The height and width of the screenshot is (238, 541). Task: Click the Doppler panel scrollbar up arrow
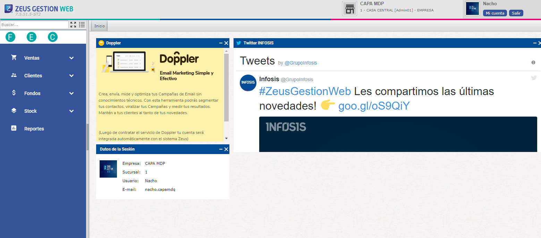click(226, 51)
